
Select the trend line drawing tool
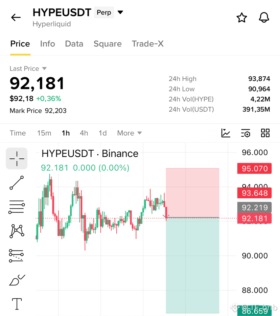(17, 183)
